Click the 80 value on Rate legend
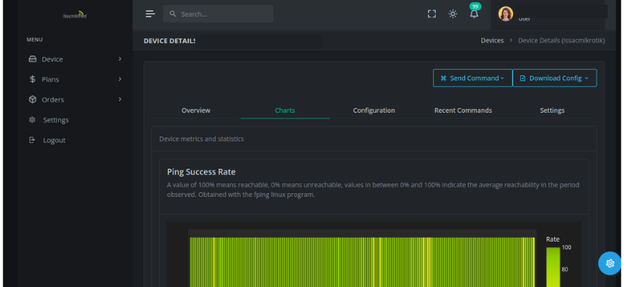The height and width of the screenshot is (287, 628). tap(564, 270)
